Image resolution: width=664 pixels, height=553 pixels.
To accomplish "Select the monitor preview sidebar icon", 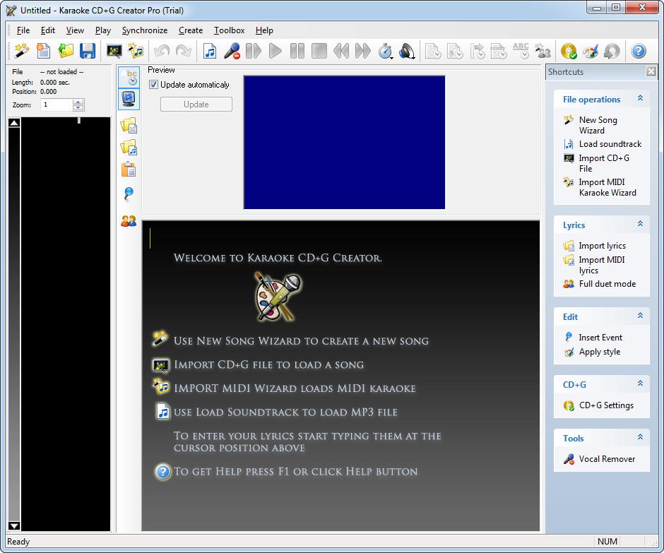I will click(x=129, y=99).
